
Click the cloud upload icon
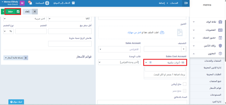[x=162, y=32]
